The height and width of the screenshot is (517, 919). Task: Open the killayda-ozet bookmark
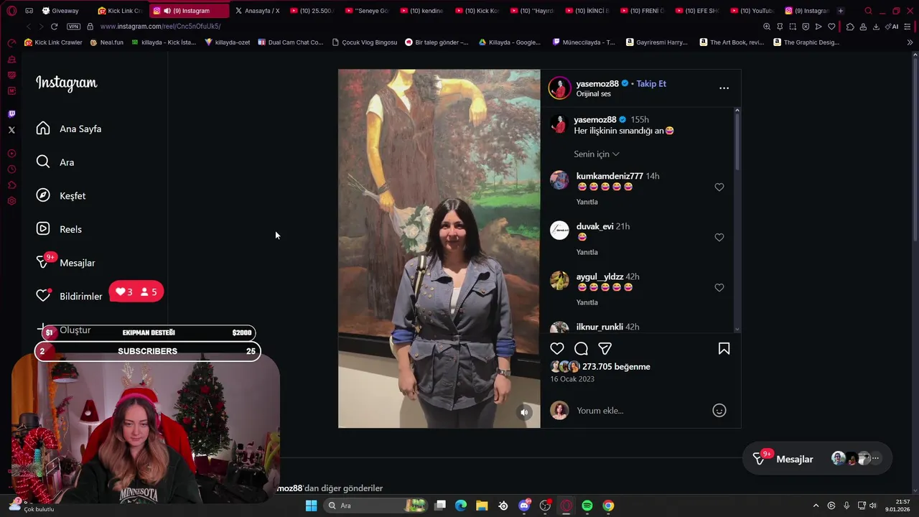click(227, 42)
